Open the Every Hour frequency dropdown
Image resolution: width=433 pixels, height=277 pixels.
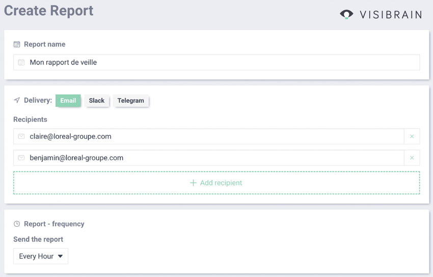click(x=41, y=256)
